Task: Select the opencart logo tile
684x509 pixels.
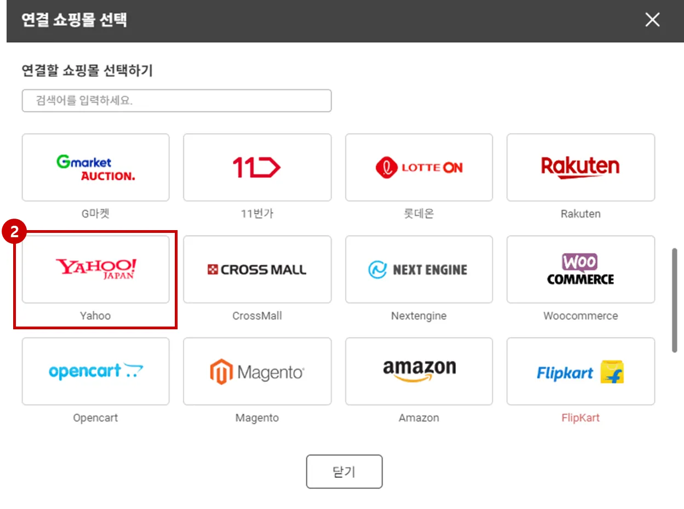Action: (95, 371)
